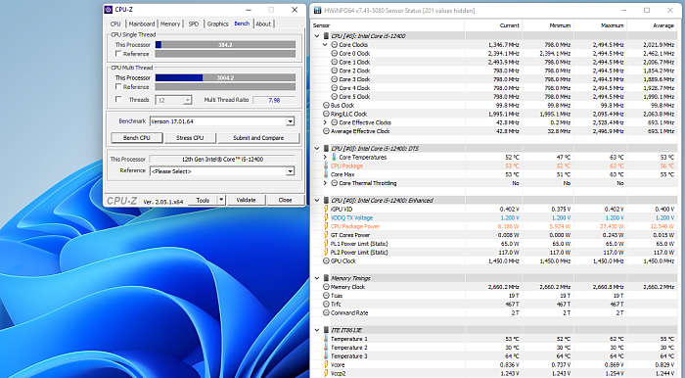Image resolution: width=685 pixels, height=378 pixels.
Task: Open the Benchmark version dropdown
Action: pyautogui.click(x=290, y=121)
